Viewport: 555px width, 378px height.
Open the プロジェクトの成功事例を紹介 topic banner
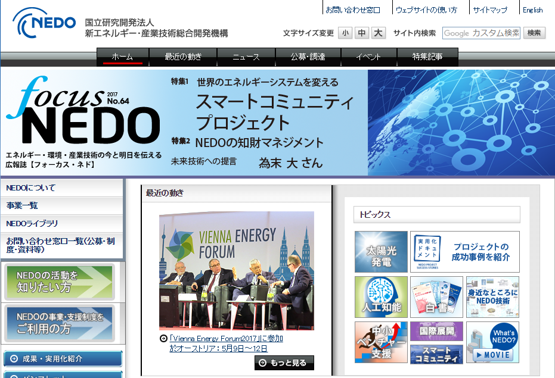pyautogui.click(x=465, y=252)
